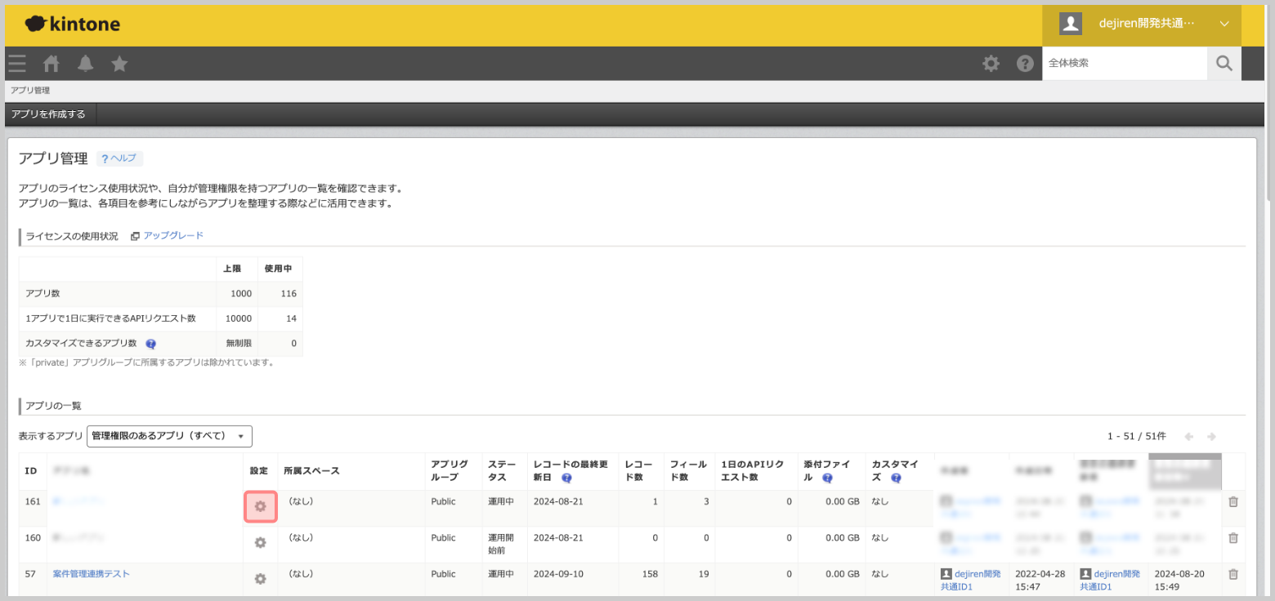
Task: Click the アップグレード link
Action: point(173,235)
